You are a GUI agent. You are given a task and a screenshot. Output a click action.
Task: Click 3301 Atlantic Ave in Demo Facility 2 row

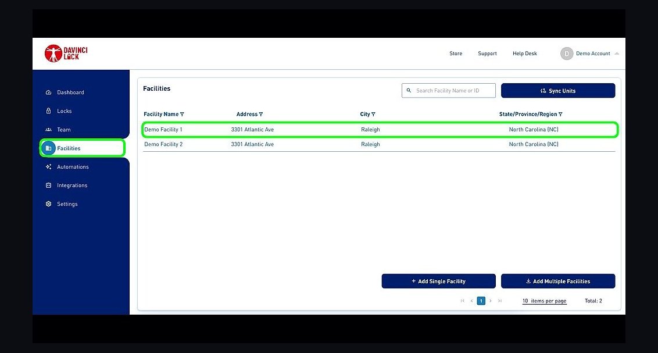click(252, 144)
